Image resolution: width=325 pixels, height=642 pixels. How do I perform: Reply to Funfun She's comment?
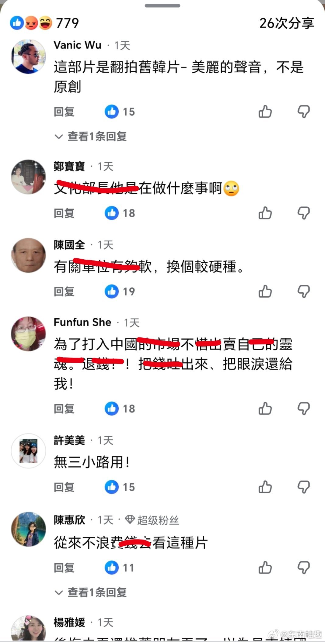click(64, 409)
